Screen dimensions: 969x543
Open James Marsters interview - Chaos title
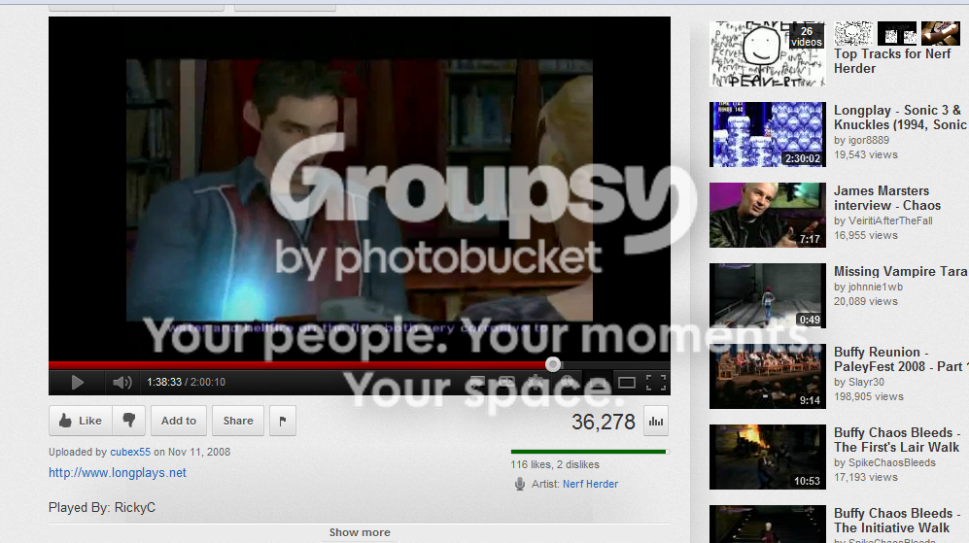click(x=887, y=198)
